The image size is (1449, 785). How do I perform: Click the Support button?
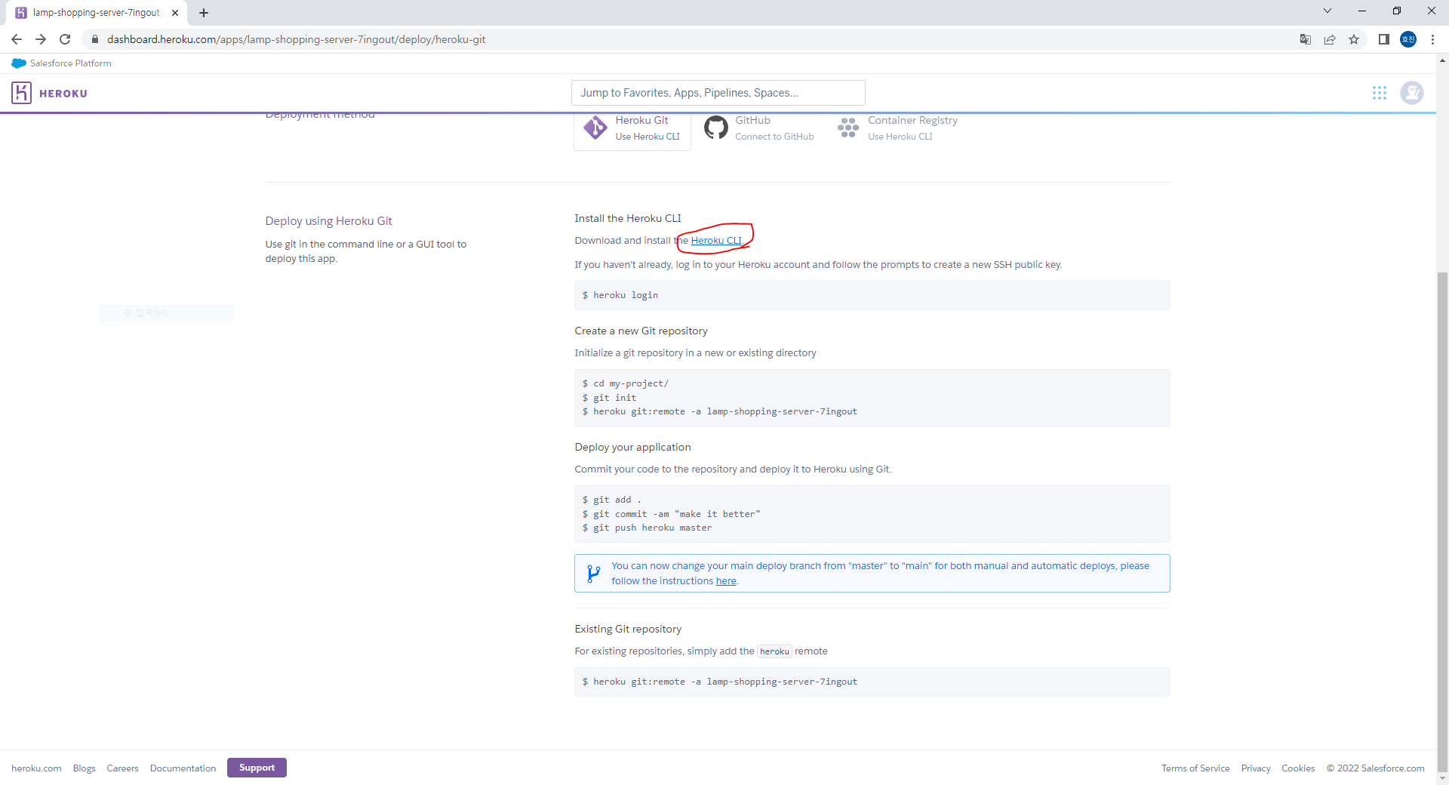tap(257, 768)
